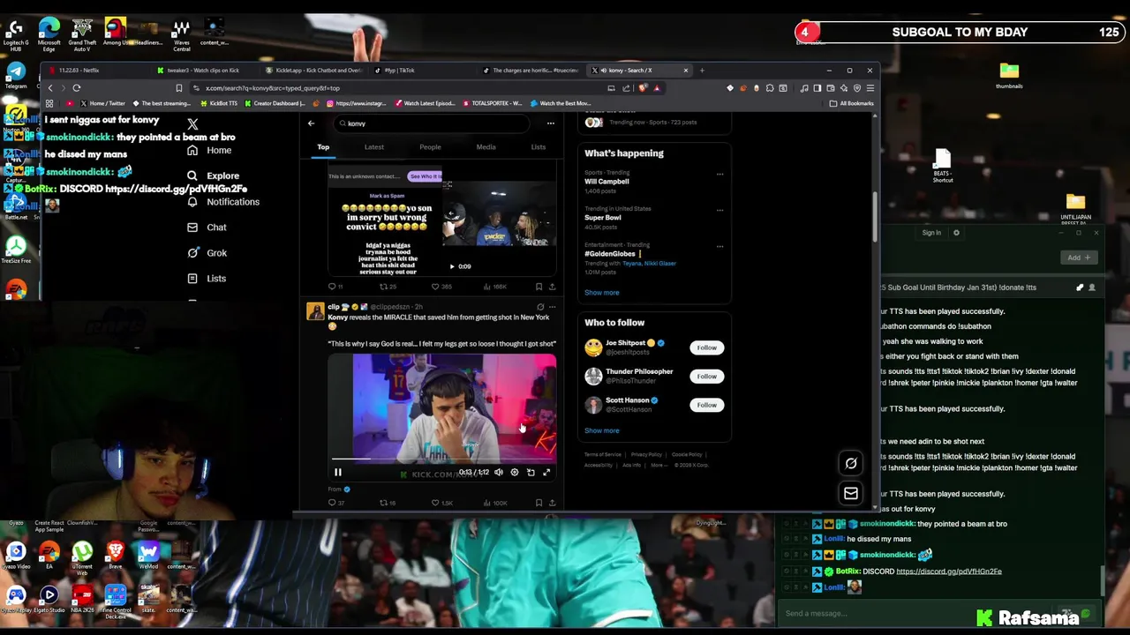Viewport: 1130px width, 635px height.
Task: Open Notifications in the X sidebar
Action: [223, 202]
